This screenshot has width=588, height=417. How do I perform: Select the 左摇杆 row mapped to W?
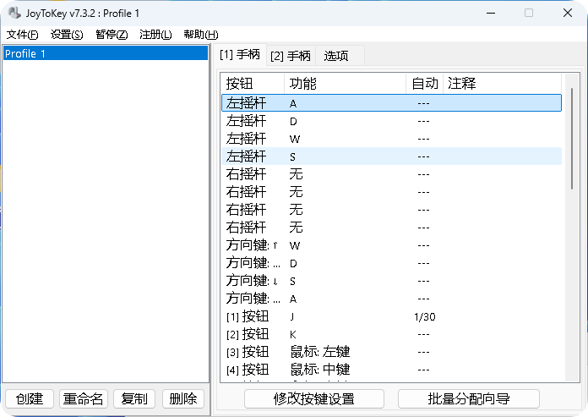(x=391, y=139)
